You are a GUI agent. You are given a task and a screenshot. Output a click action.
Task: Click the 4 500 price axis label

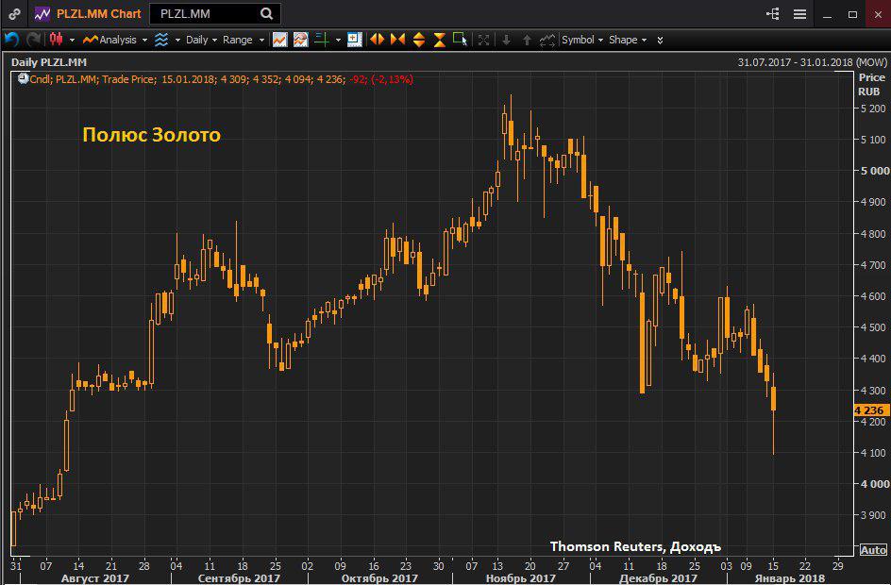(873, 327)
